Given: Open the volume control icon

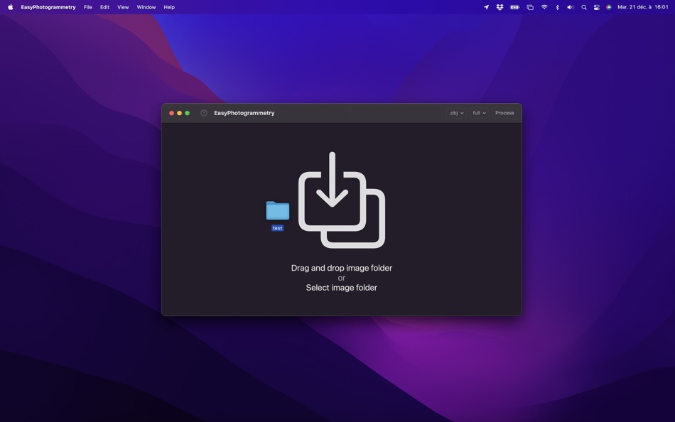Looking at the screenshot, I should click(x=571, y=7).
